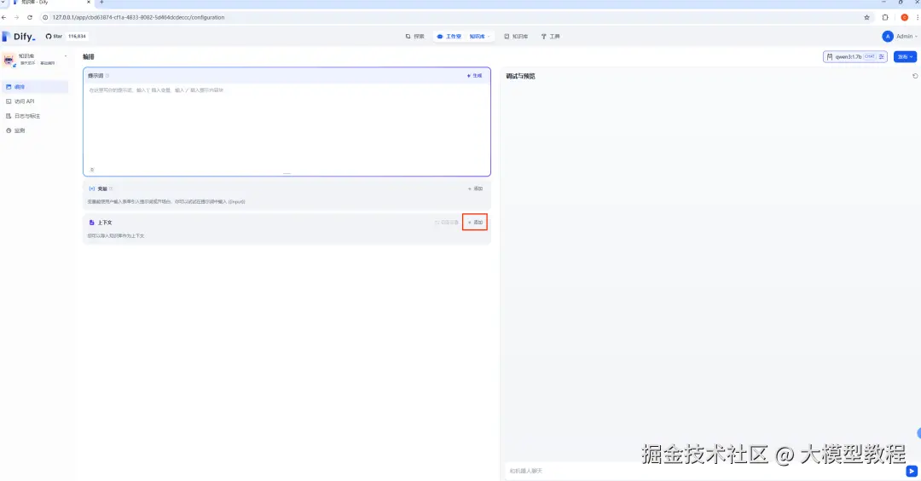Image resolution: width=921 pixels, height=481 pixels.
Task: Select 编排 (Orchestrate) in the sidebar
Action: 35,87
